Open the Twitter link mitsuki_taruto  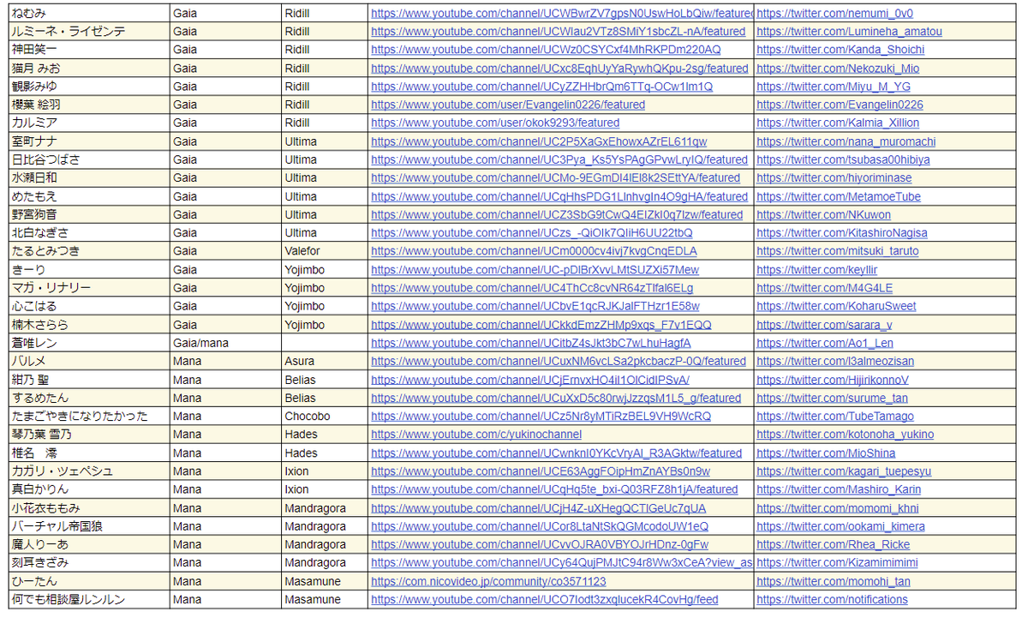(x=838, y=251)
